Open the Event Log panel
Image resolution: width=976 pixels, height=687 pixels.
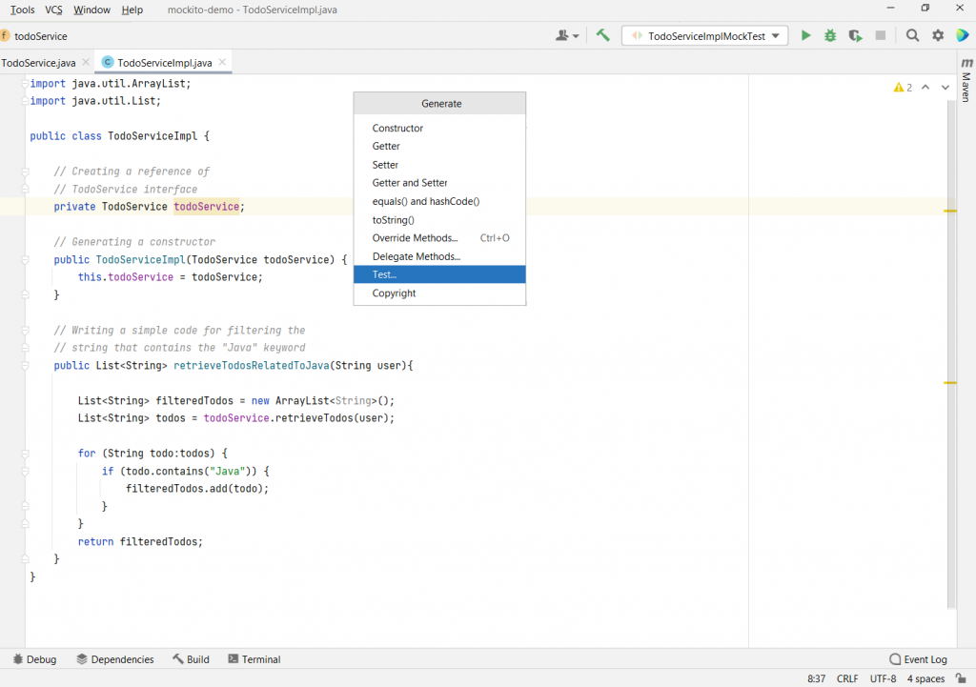click(x=918, y=659)
